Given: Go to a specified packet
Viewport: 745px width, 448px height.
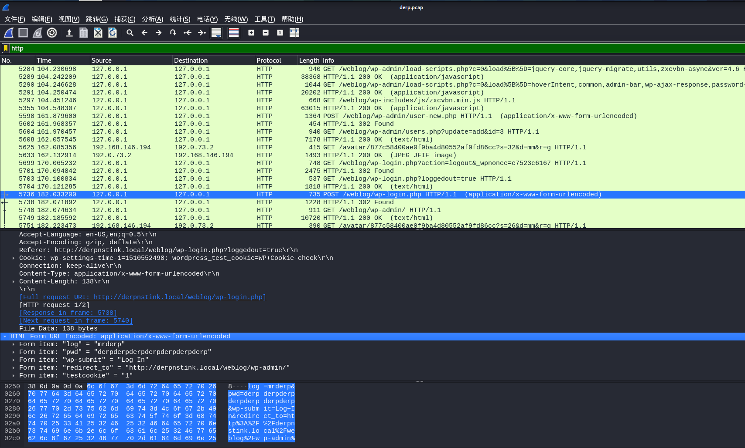Looking at the screenshot, I should 173,33.
